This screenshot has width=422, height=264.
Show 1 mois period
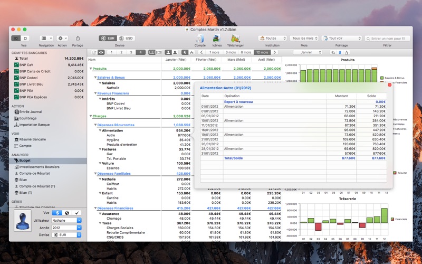point(214,52)
